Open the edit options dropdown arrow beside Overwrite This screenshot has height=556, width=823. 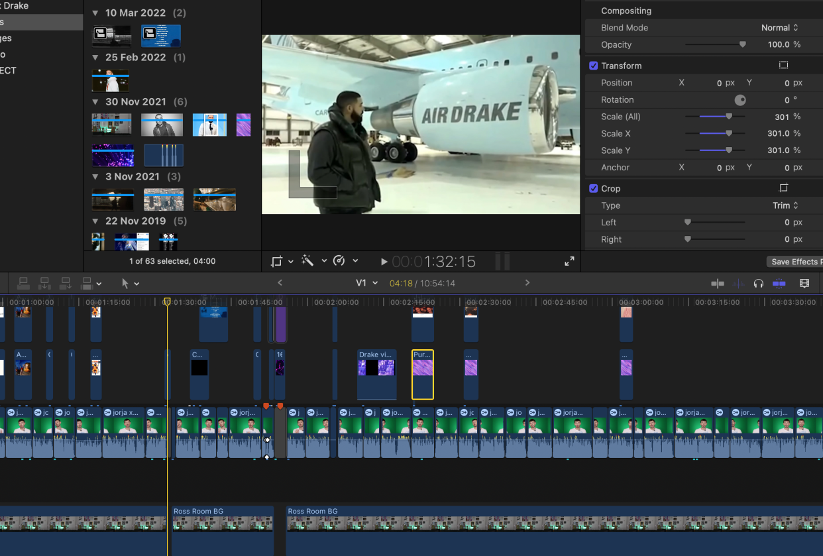[99, 284]
